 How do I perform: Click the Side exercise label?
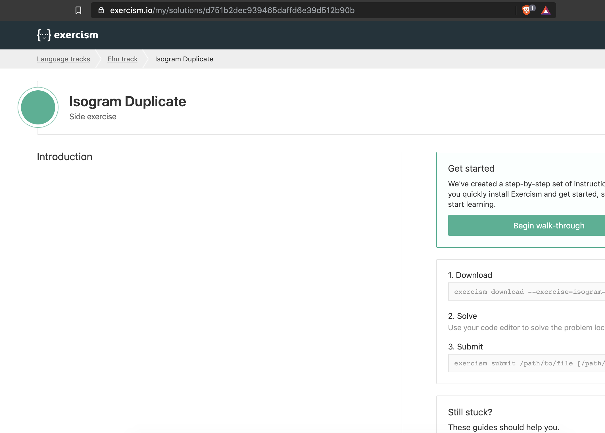tap(93, 116)
